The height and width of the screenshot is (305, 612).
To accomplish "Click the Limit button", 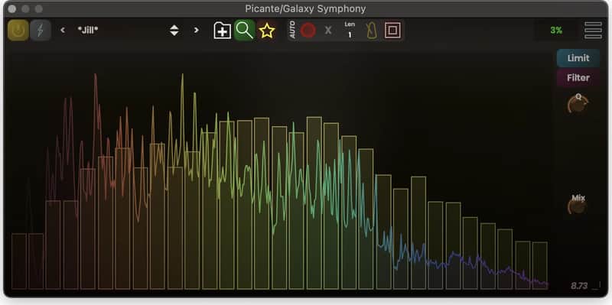I will (x=578, y=58).
